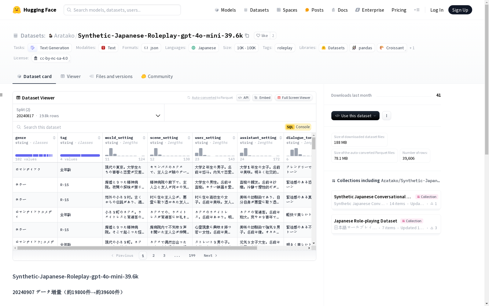Image resolution: width=489 pixels, height=306 pixels.
Task: Click the like count 2
Action: (273, 35)
